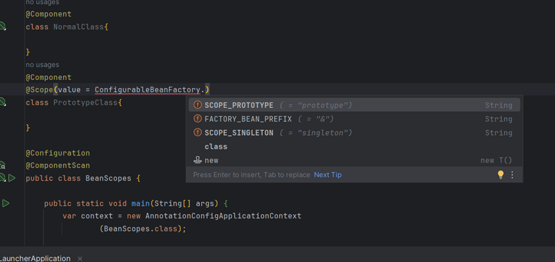The width and height of the screenshot is (555, 262).
Task: Click the Spring bean gutter icon beside PrototypeClass
Action: tap(3, 103)
